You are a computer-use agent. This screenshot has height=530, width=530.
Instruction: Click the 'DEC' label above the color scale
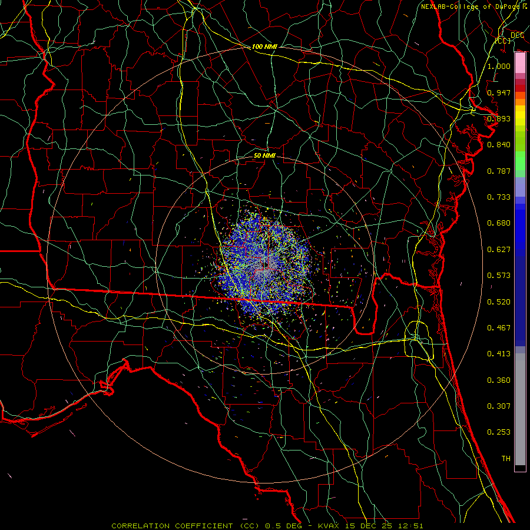pos(517,35)
